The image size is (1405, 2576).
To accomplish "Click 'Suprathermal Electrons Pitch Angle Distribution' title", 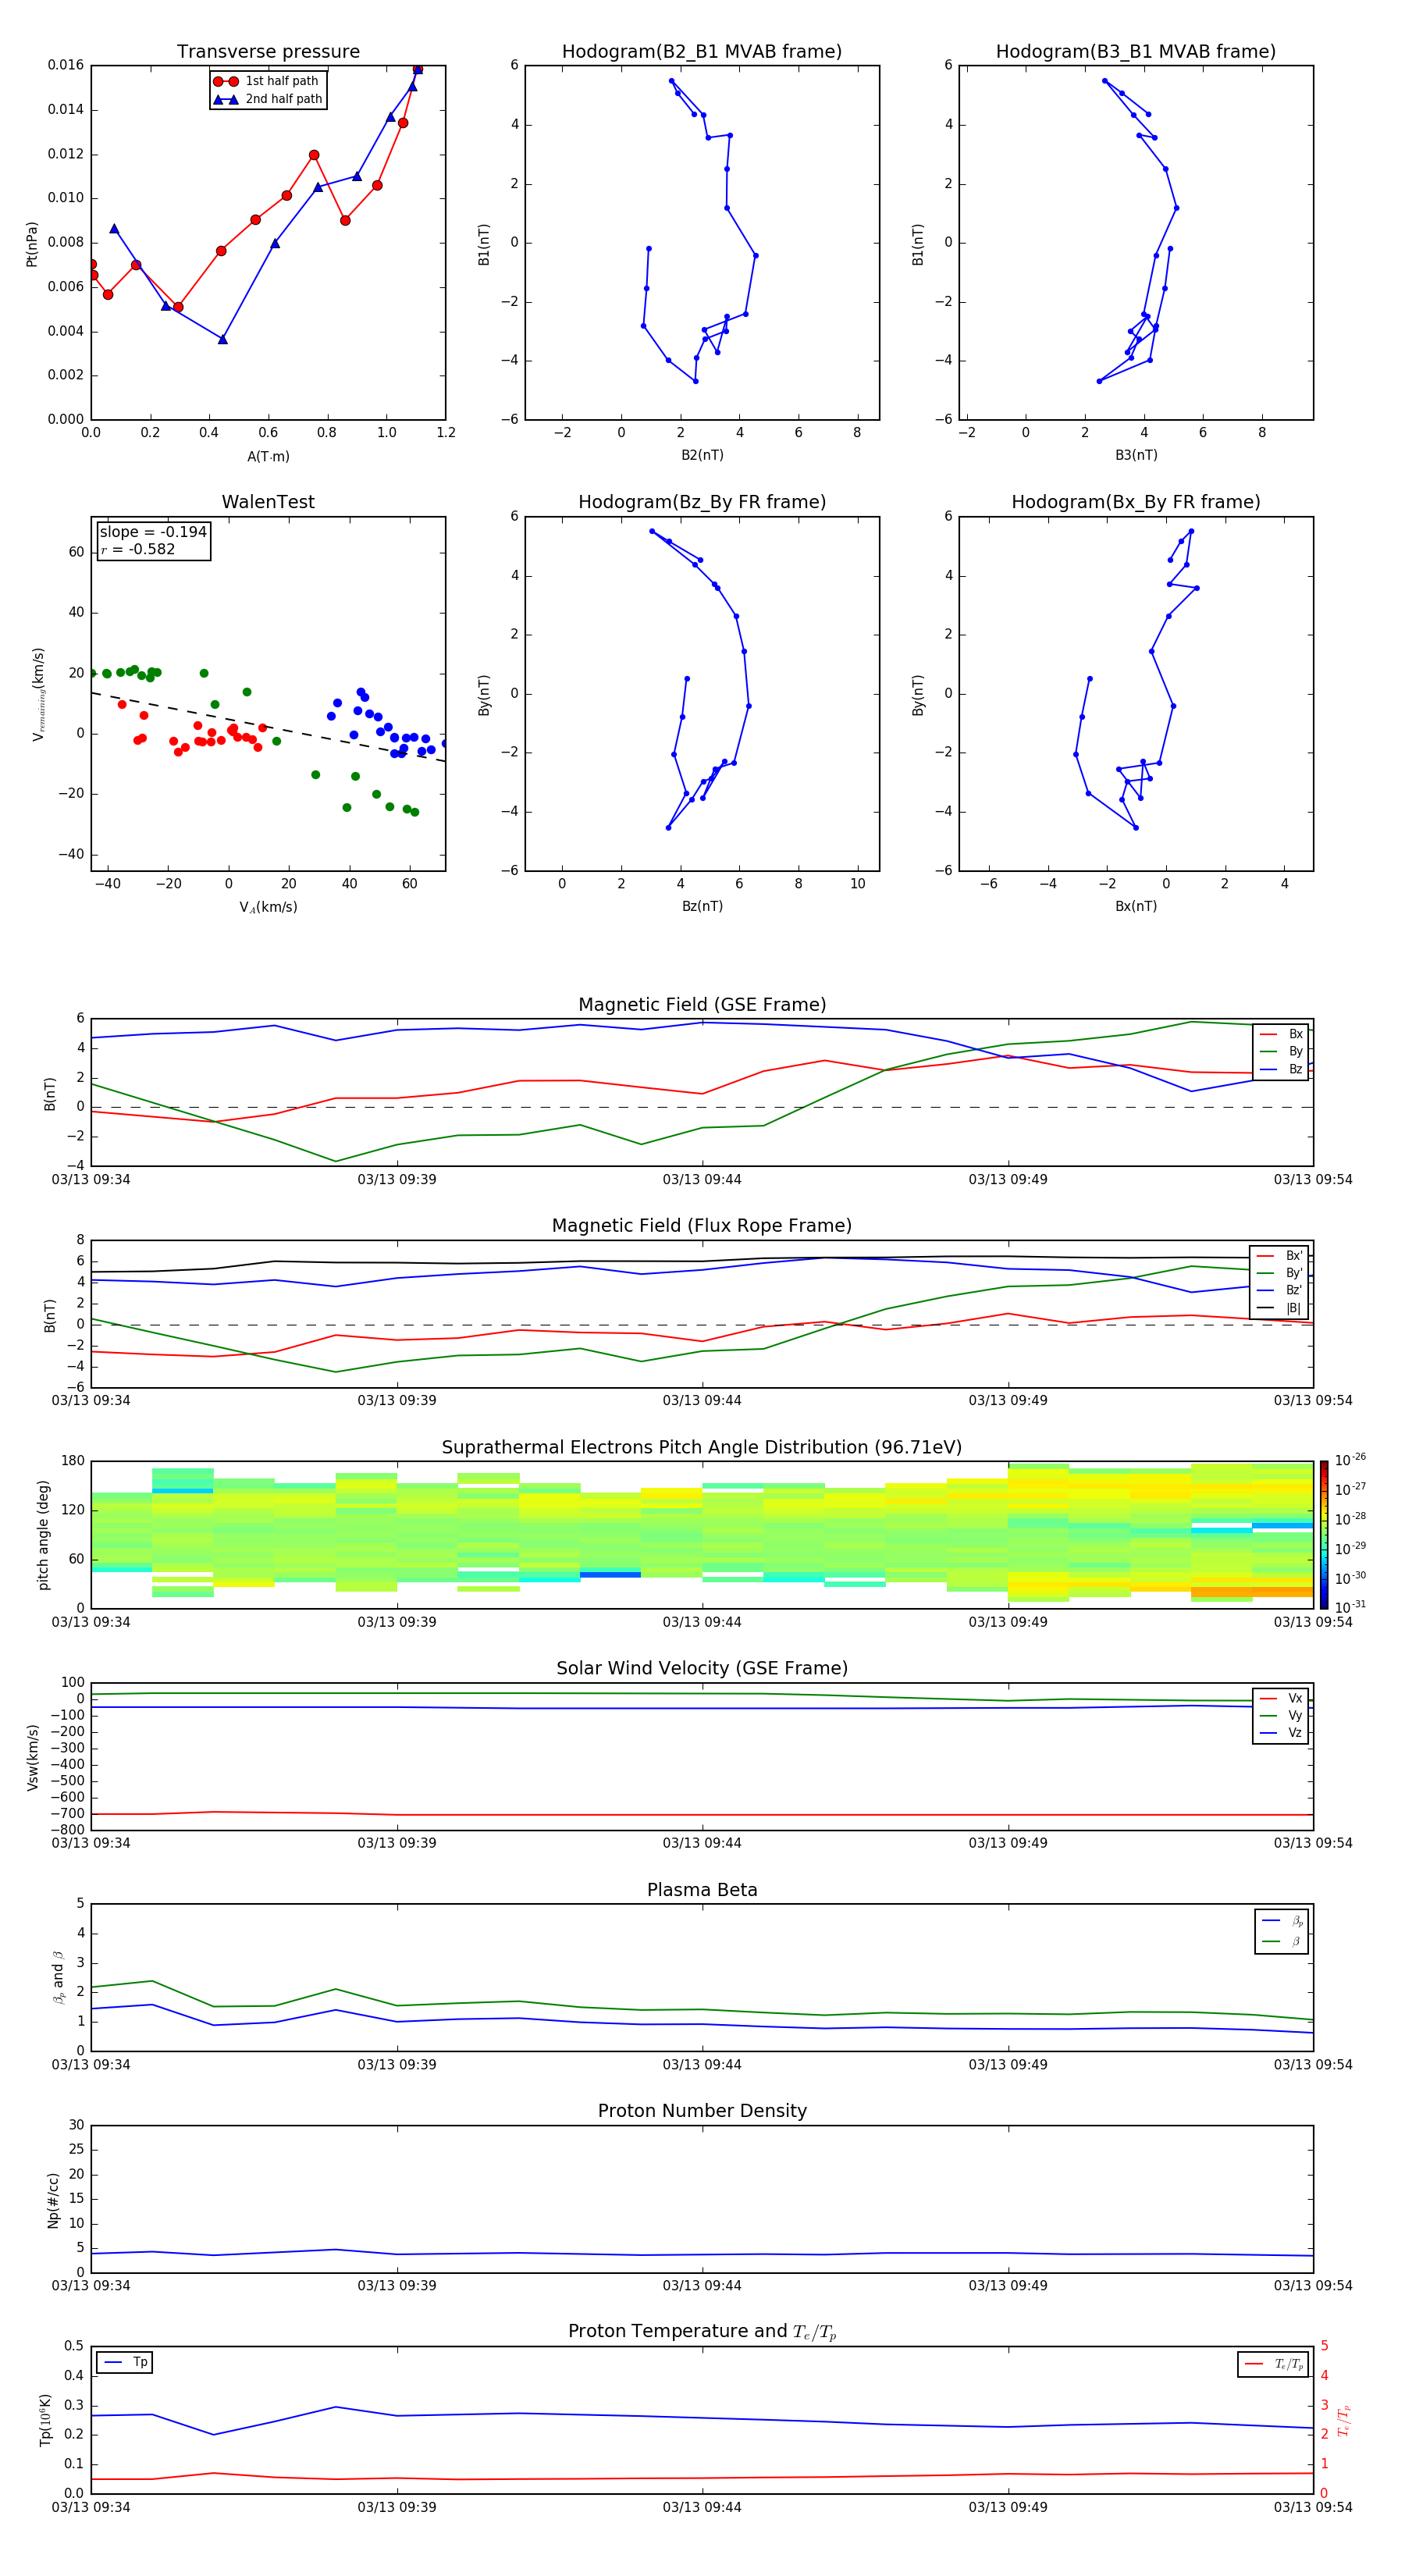I will click(702, 1448).
